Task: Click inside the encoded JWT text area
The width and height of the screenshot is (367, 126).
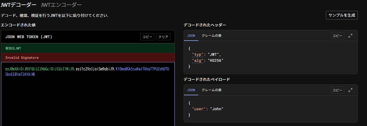Action: [88, 94]
